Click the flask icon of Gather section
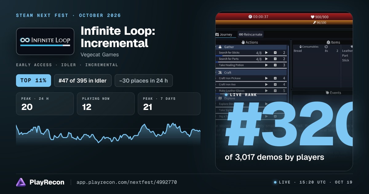Image resolution: width=369 pixels, height=194 pixels. point(220,47)
